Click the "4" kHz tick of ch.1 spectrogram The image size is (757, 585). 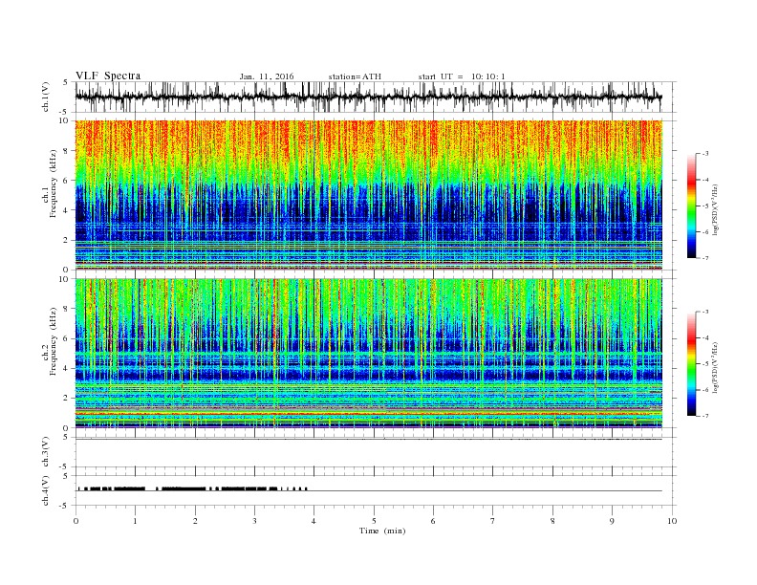66,210
